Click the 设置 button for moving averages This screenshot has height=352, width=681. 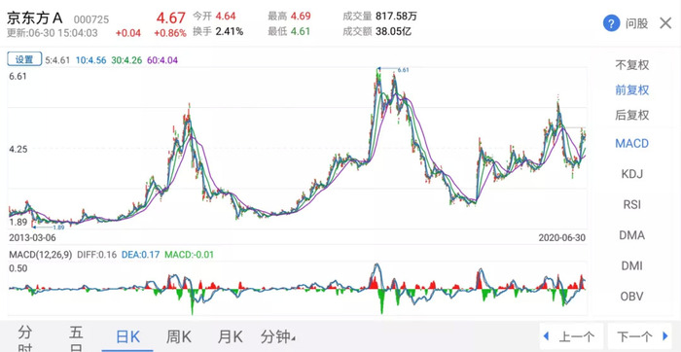[x=24, y=59]
